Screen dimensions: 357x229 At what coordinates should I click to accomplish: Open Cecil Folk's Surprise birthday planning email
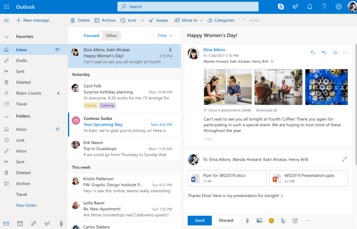click(x=124, y=96)
